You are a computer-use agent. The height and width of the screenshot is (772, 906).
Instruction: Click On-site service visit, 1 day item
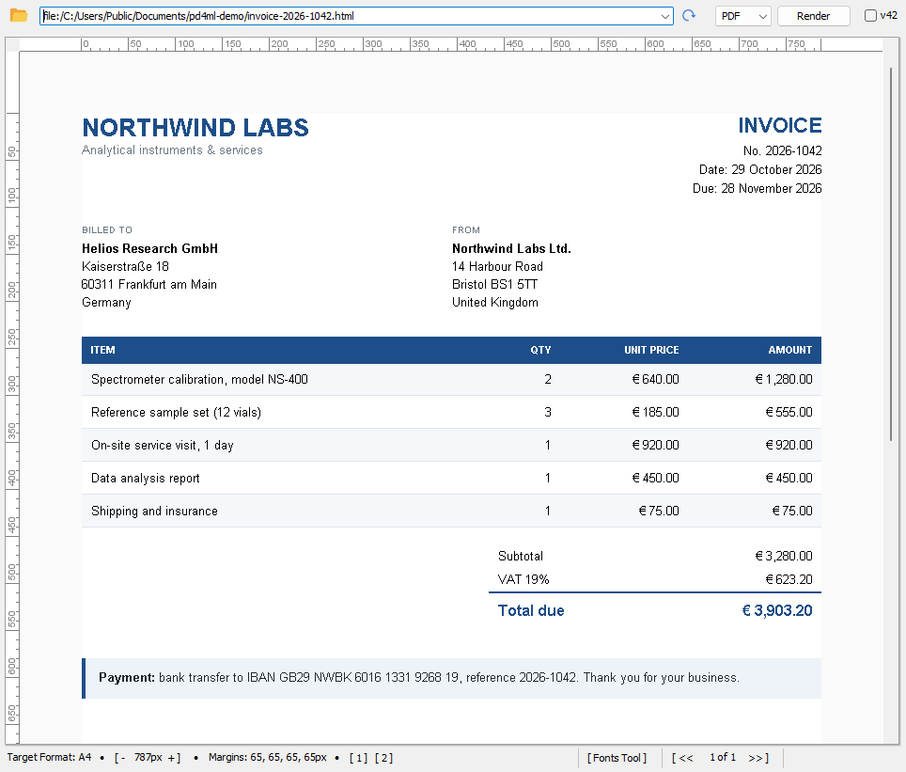click(x=163, y=446)
